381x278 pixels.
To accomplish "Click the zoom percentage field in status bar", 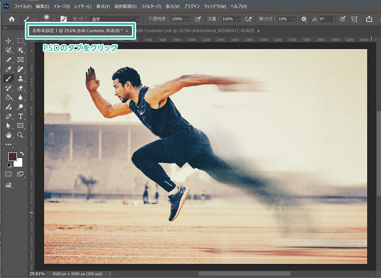I will coord(37,274).
